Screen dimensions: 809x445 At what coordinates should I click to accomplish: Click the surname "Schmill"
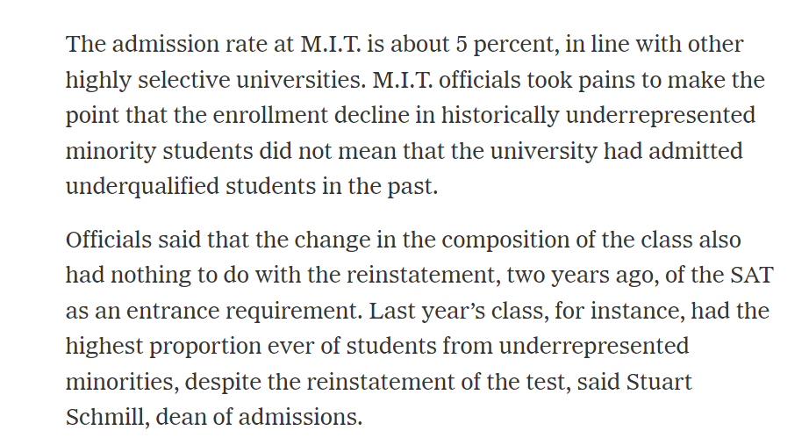click(x=104, y=417)
